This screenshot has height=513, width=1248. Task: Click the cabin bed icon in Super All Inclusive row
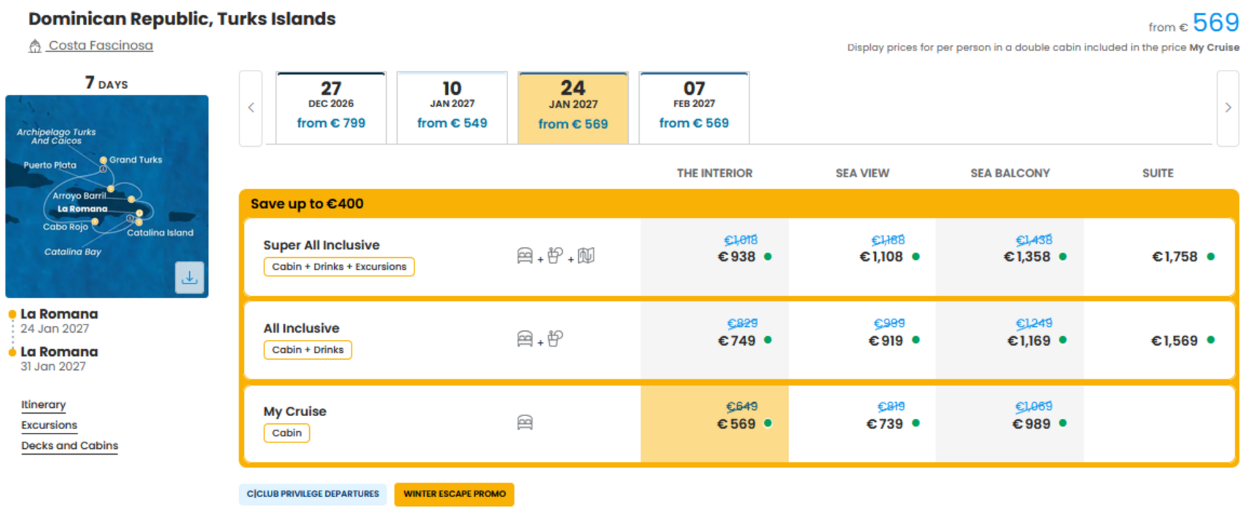click(x=525, y=256)
